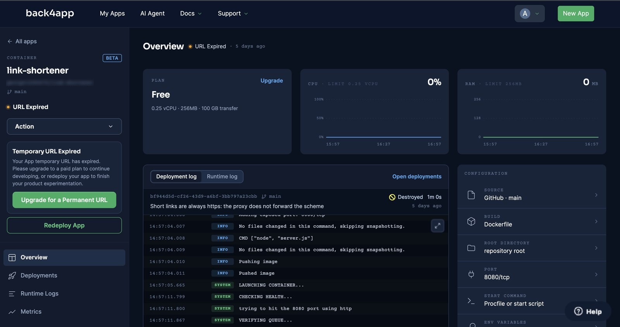Click the Help question mark icon
Screen dimensions: 620x327
(578, 311)
